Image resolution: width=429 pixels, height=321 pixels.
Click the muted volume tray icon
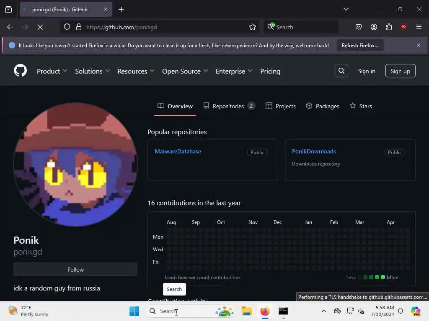point(361,311)
